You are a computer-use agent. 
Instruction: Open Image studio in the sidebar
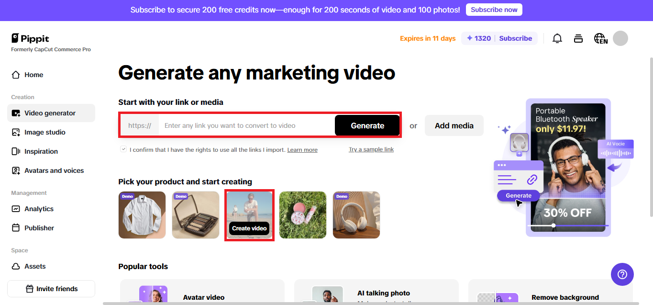point(51,132)
